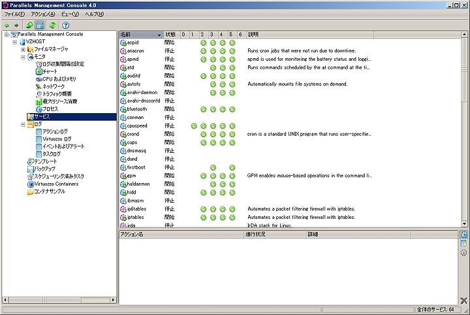Open the ファイル(F) menu

[14, 14]
